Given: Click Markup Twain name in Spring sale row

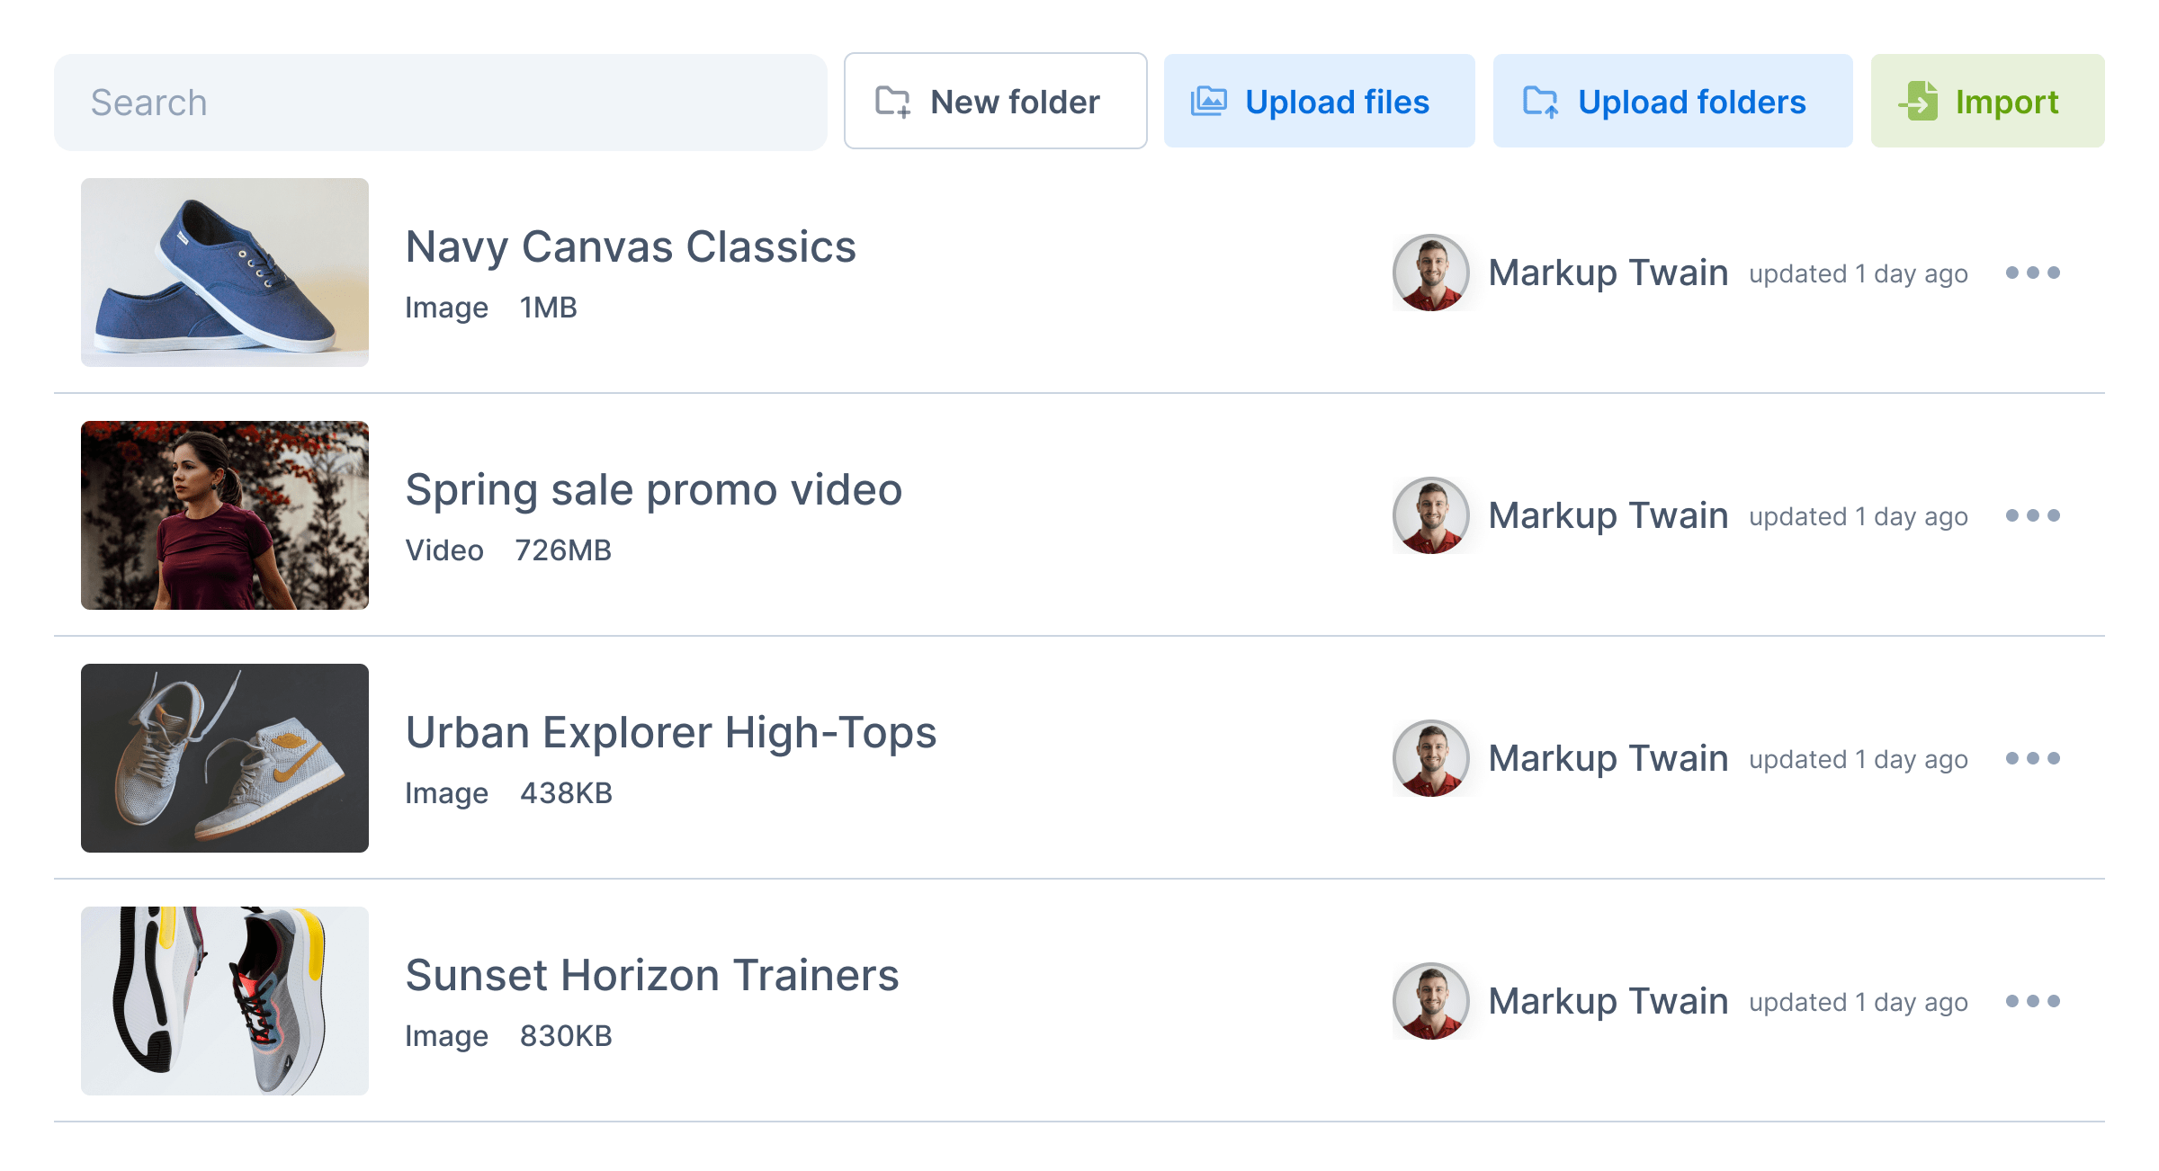Looking at the screenshot, I should click(x=1608, y=515).
